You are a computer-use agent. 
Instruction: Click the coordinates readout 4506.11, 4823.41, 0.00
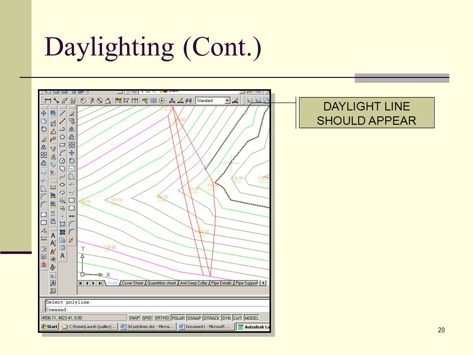click(84, 318)
